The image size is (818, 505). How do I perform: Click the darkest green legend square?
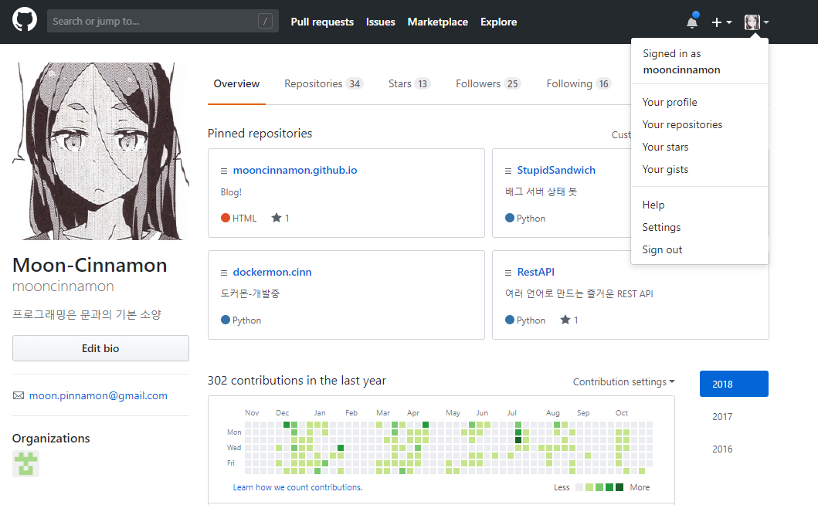click(619, 487)
